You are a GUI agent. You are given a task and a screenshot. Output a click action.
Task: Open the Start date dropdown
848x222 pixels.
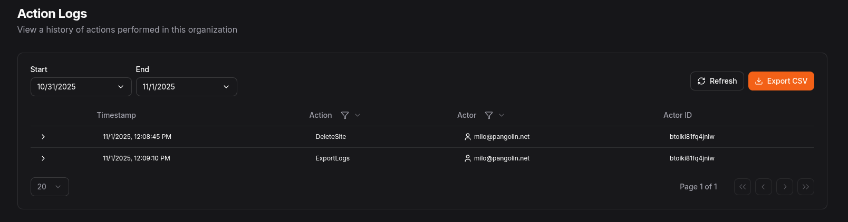[81, 87]
